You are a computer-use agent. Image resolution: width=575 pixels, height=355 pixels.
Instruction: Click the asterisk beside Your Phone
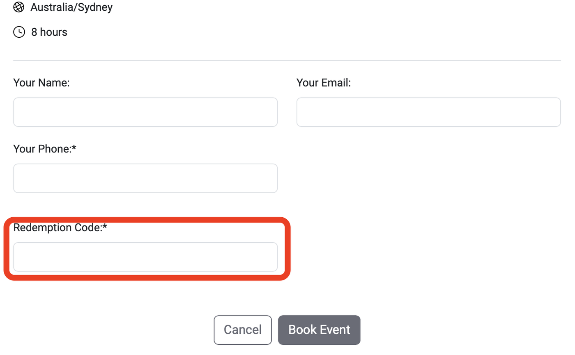tap(74, 148)
